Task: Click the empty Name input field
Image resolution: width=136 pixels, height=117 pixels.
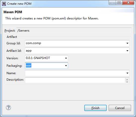Action: point(75,73)
